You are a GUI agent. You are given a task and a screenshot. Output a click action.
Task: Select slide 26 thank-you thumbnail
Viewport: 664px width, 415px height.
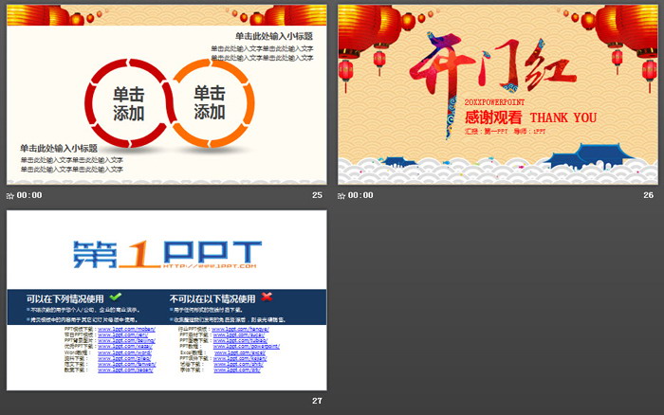498,95
